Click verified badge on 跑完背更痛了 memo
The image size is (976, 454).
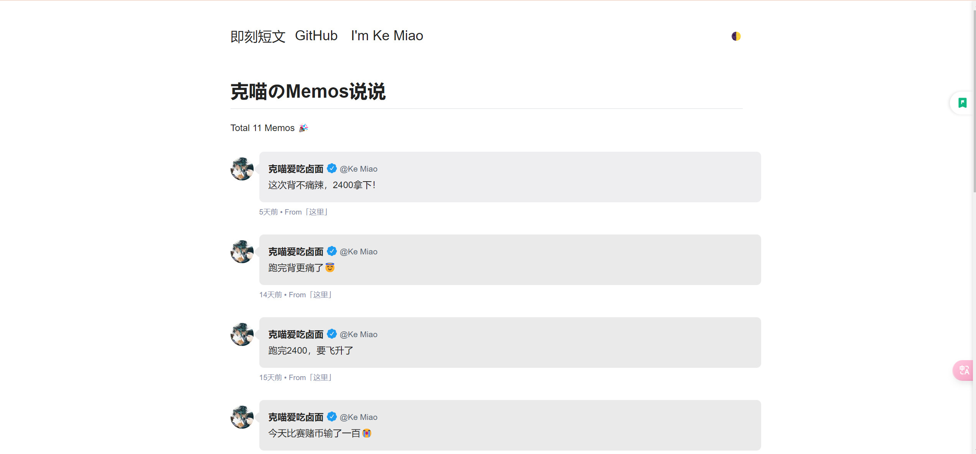332,251
